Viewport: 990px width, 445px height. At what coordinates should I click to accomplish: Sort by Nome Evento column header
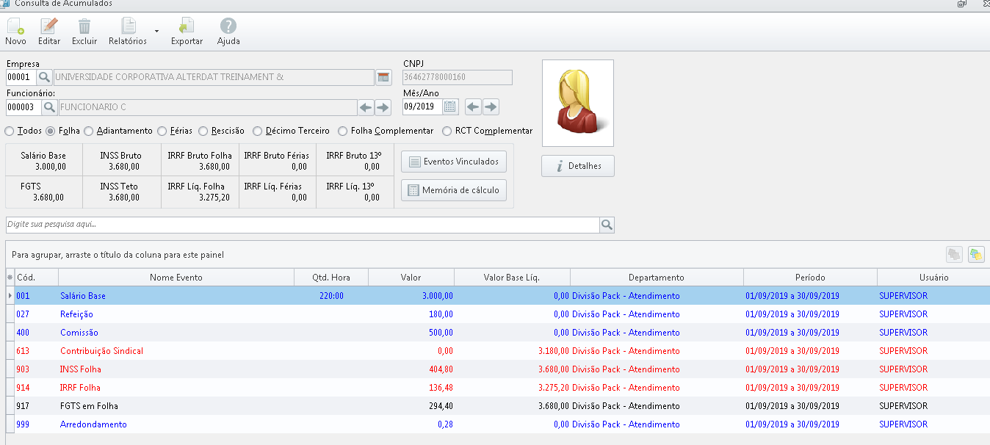point(176,278)
